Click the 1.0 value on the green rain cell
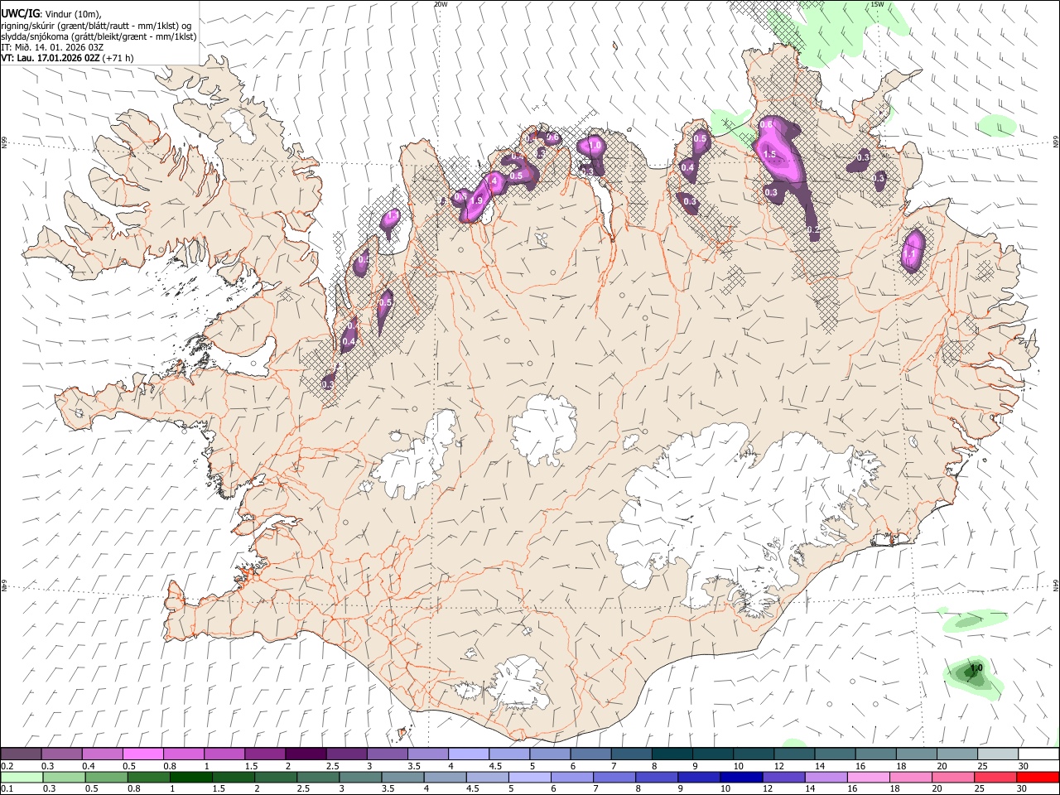The width and height of the screenshot is (1060, 795). point(976,667)
